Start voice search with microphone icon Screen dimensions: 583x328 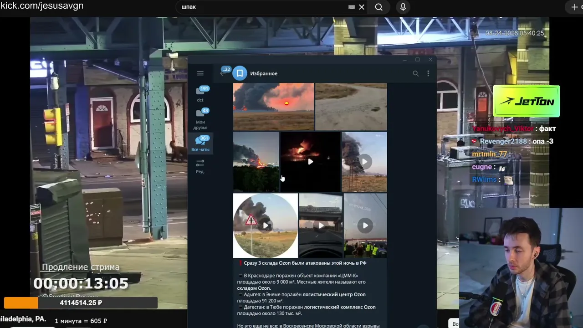pyautogui.click(x=403, y=7)
